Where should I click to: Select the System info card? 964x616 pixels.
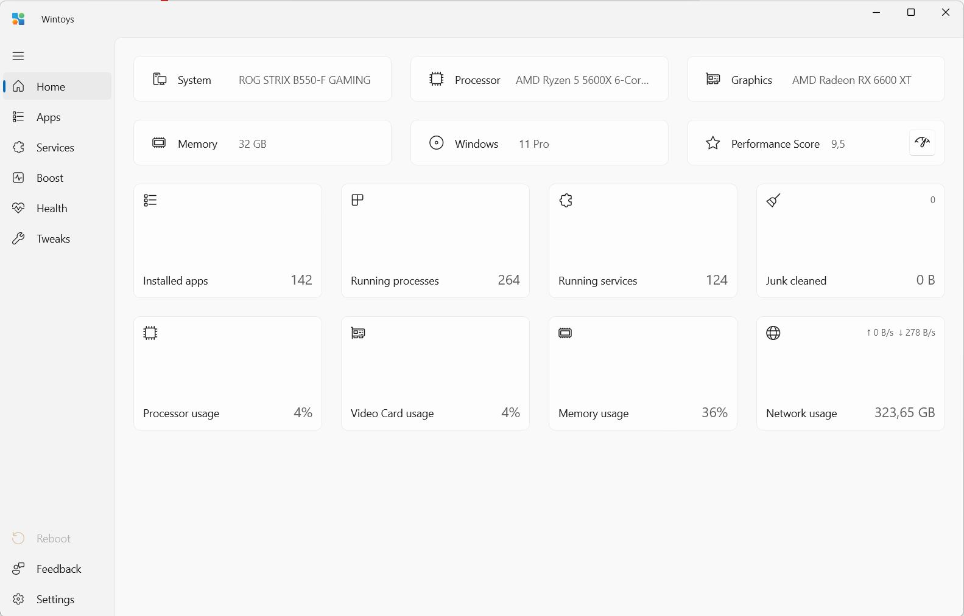pyautogui.click(x=262, y=80)
